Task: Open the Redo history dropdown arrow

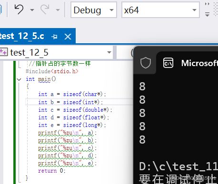Action: 58,10
